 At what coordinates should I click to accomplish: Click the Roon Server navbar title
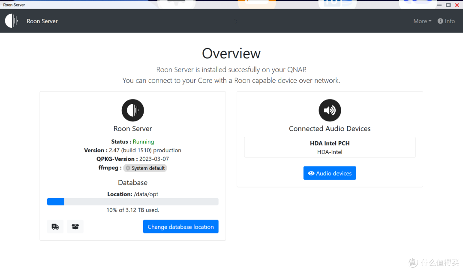(x=42, y=21)
